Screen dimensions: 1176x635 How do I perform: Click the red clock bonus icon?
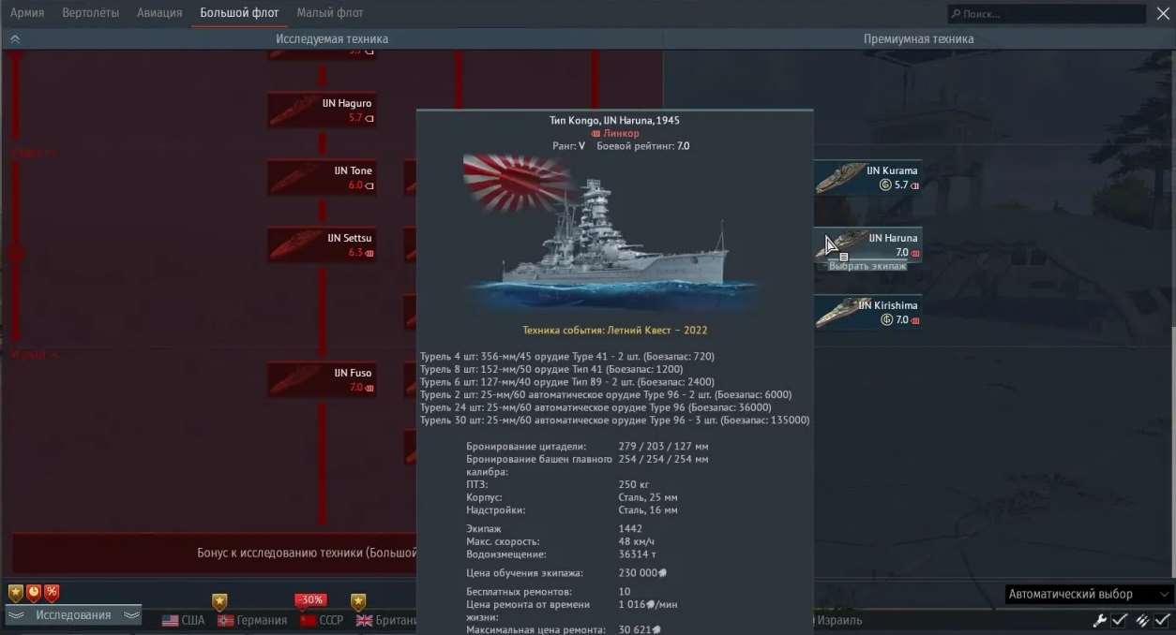(34, 593)
